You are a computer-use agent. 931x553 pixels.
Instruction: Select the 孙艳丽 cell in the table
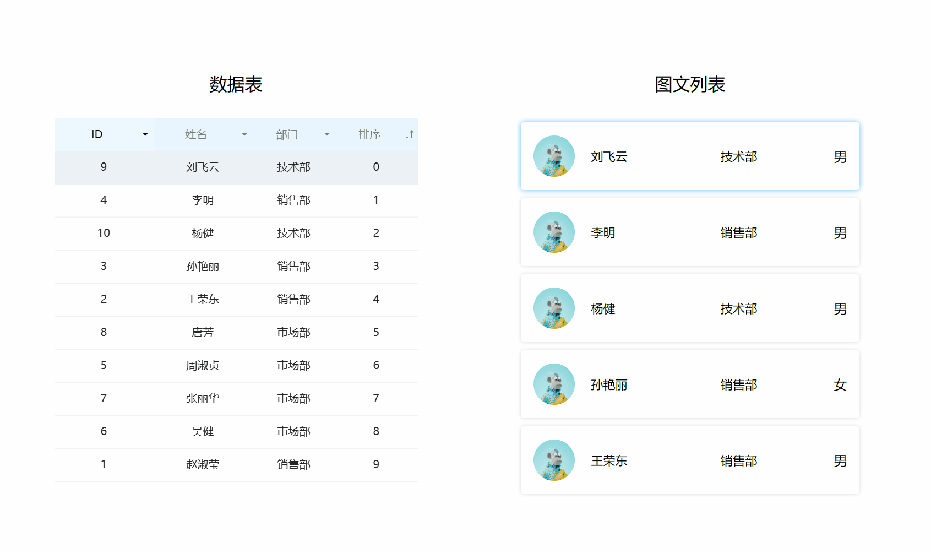203,267
